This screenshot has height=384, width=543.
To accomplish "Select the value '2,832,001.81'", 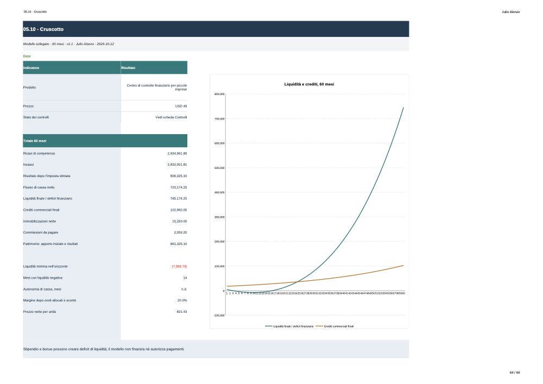I will coord(177,165).
